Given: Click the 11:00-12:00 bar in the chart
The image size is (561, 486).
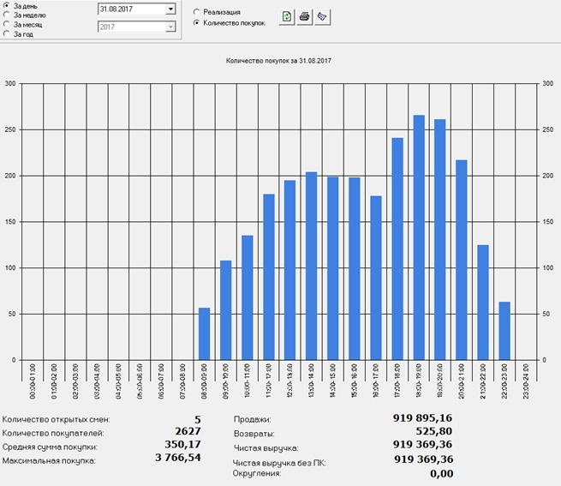Looking at the screenshot, I should pyautogui.click(x=269, y=277).
